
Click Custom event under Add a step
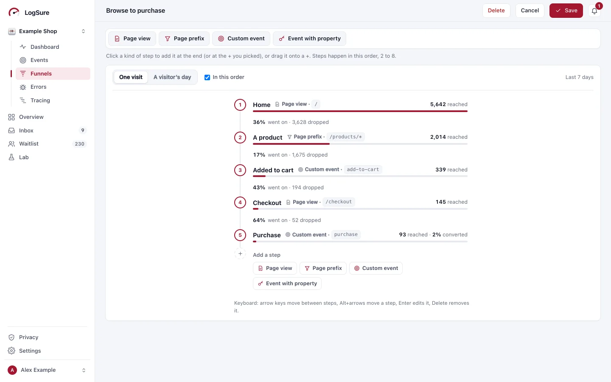(376, 268)
